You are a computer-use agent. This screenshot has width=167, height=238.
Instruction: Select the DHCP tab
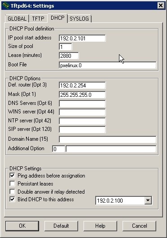click(57, 18)
